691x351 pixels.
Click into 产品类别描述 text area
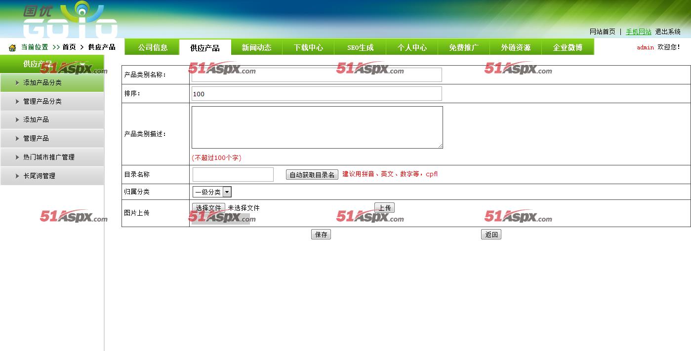(x=317, y=127)
